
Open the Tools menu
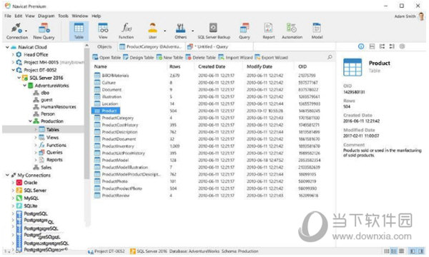63,16
